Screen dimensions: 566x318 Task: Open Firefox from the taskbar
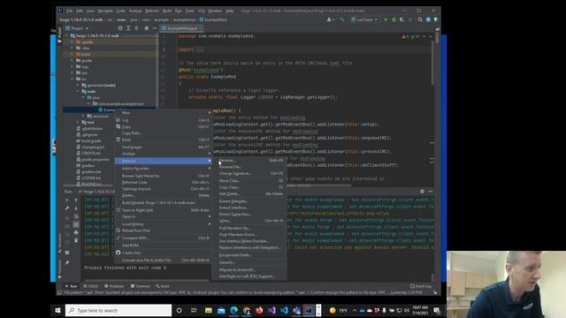coord(259,310)
